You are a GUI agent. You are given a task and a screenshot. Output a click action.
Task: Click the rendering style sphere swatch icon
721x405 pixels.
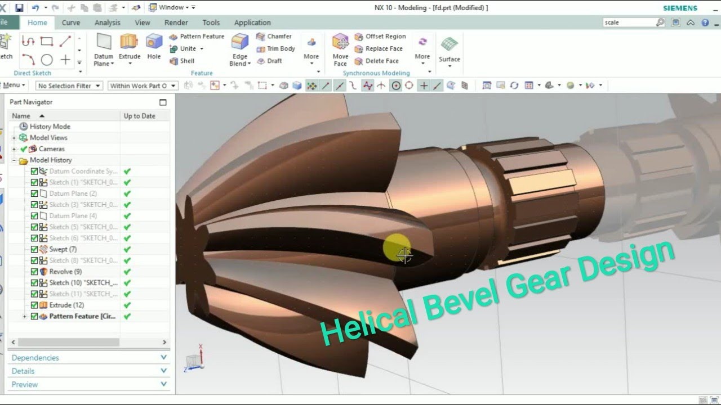tap(570, 85)
